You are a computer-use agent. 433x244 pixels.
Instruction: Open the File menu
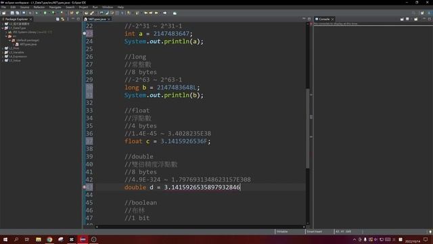click(3, 7)
